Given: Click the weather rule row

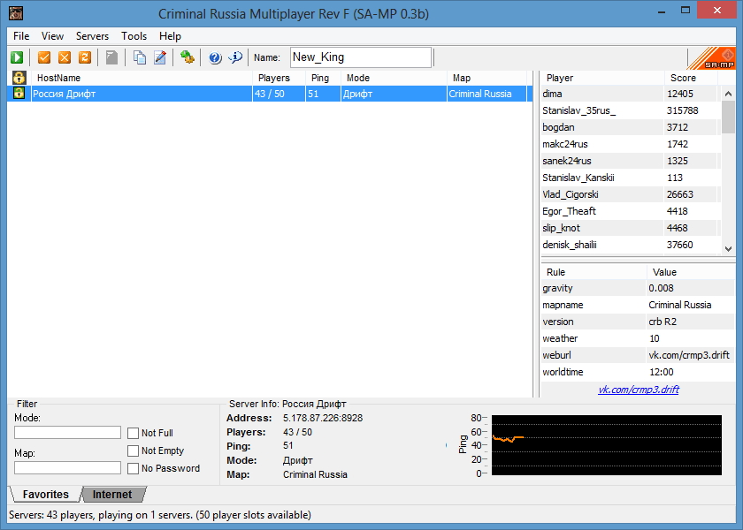Looking at the screenshot, I should [x=638, y=339].
